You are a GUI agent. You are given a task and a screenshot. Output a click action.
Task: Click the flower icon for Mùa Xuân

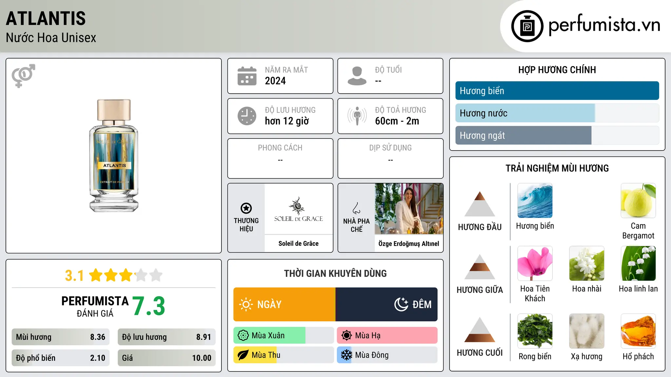(243, 335)
